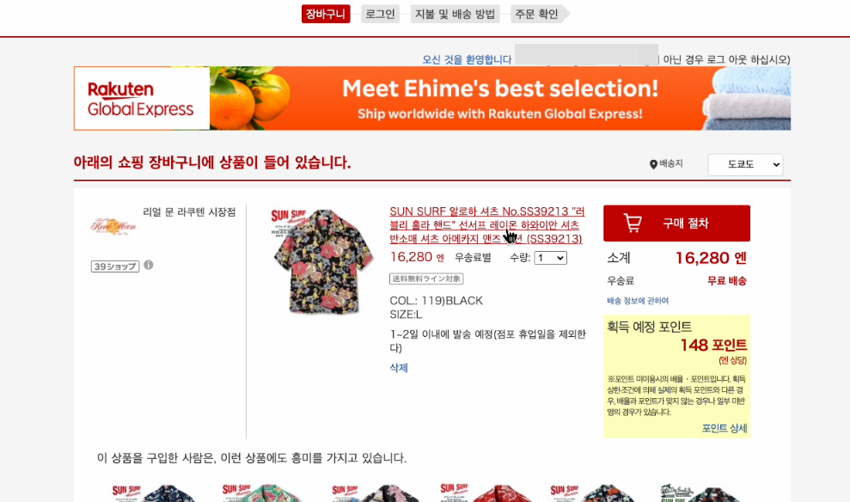Image resolution: width=850 pixels, height=502 pixels.
Task: Open the 포인트 상세 link
Action: tap(725, 428)
